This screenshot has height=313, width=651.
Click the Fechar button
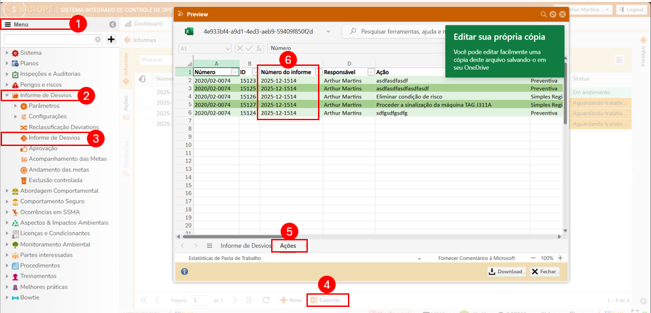[544, 272]
